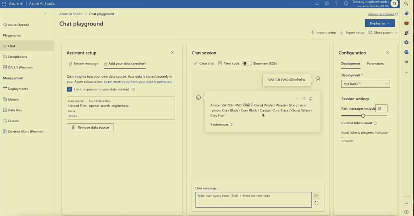Open Quotas in the sidebar

pos(11,121)
